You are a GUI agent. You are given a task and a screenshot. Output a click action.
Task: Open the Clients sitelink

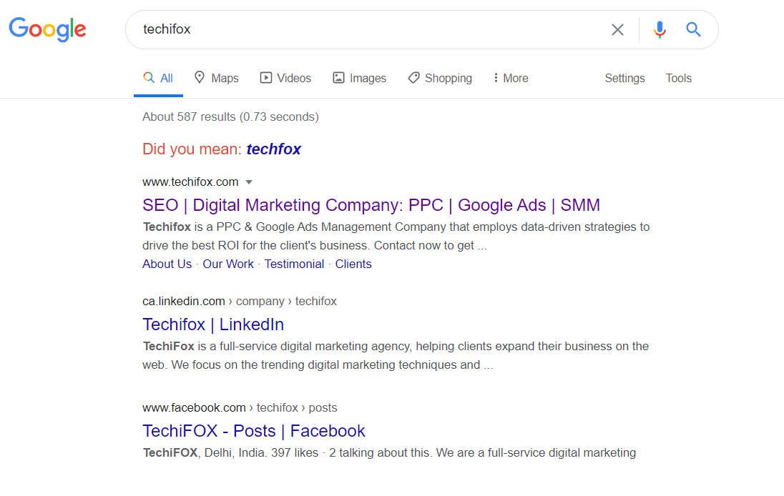[x=353, y=264]
